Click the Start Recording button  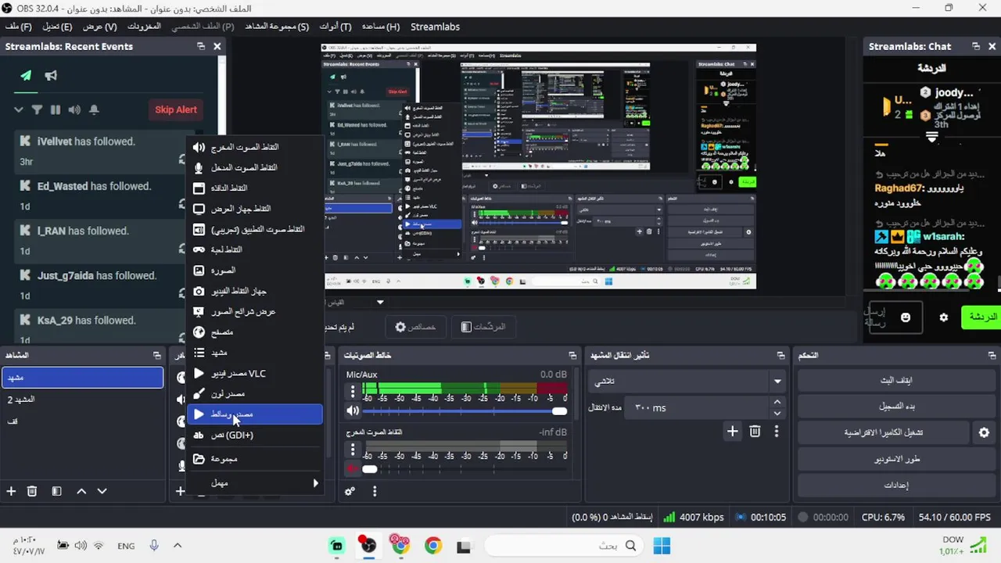click(896, 407)
